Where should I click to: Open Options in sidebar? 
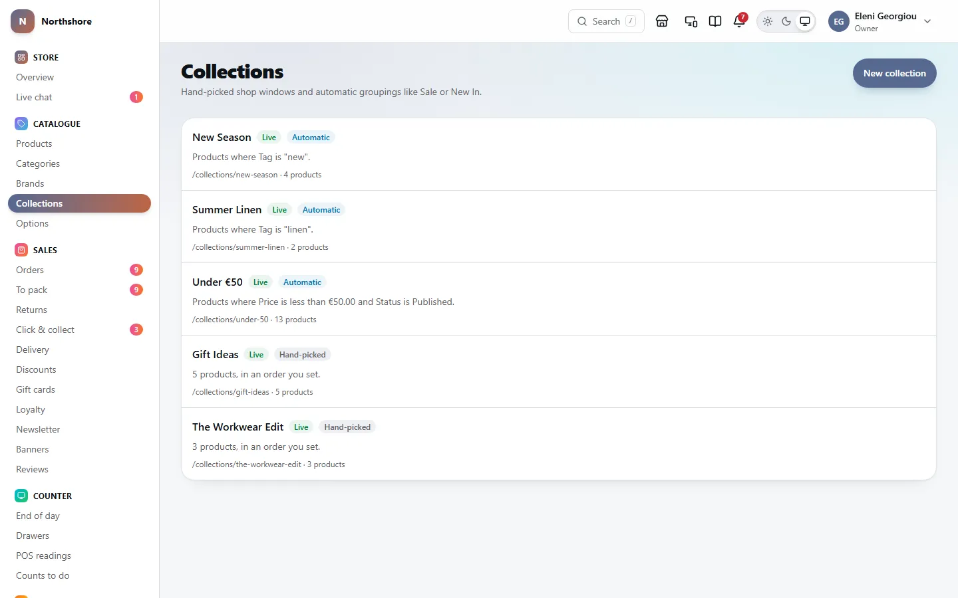(x=79, y=223)
